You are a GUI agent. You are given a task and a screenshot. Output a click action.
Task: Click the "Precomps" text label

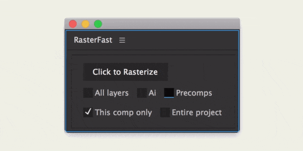[x=194, y=93]
